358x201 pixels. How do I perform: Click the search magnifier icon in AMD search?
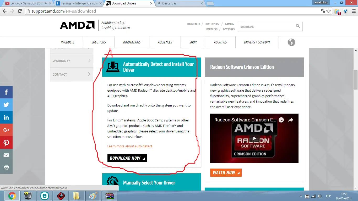coord(298,26)
